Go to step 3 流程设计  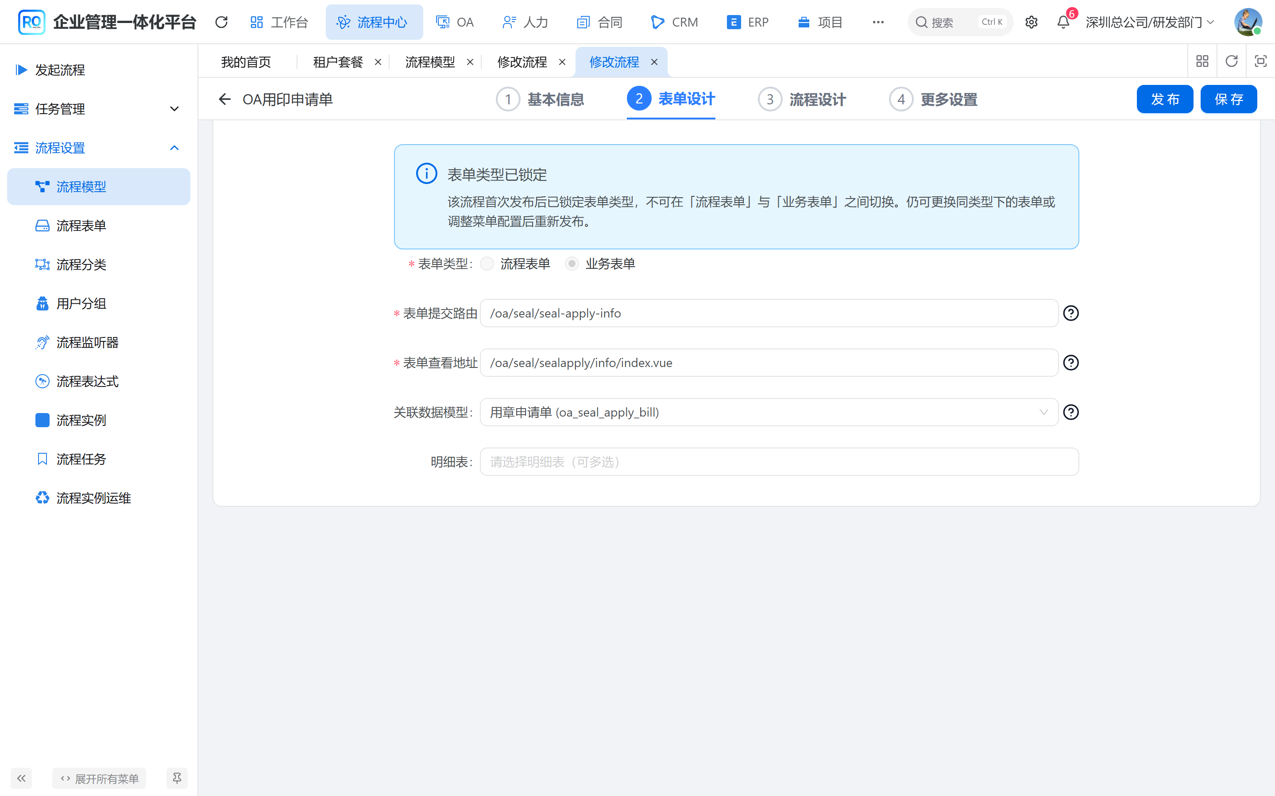coord(802,99)
